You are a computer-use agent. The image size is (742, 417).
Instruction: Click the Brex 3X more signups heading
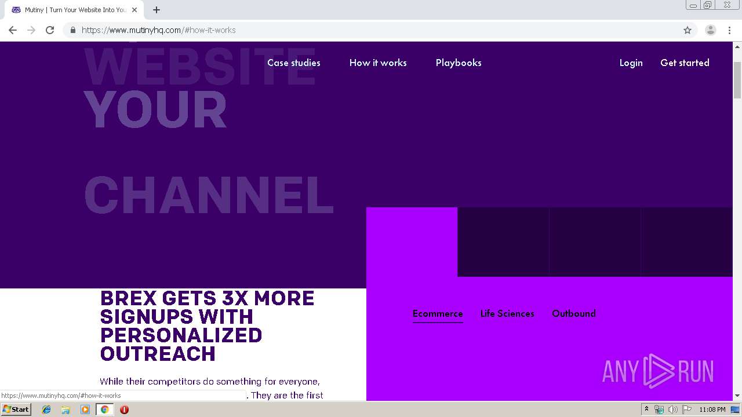[x=208, y=326]
